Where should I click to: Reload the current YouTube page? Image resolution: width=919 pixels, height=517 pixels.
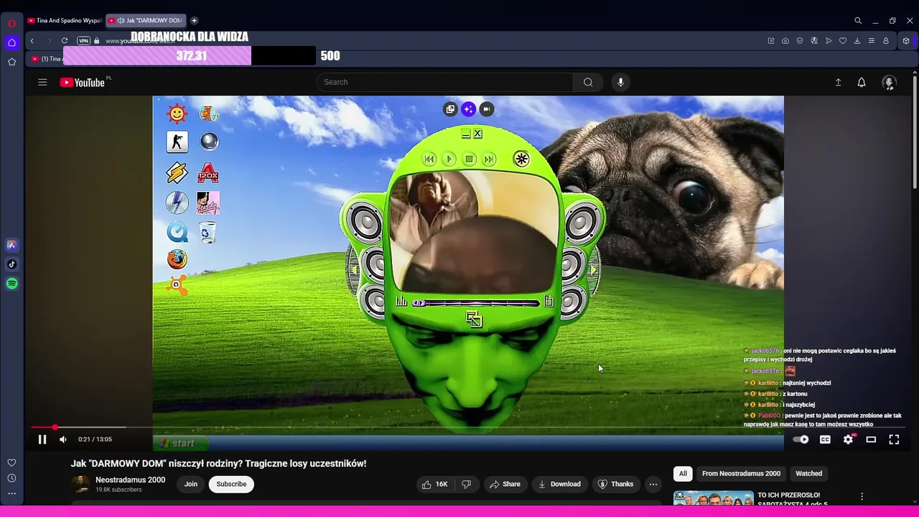65,41
